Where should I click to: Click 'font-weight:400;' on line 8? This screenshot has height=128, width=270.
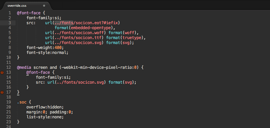[45, 48]
